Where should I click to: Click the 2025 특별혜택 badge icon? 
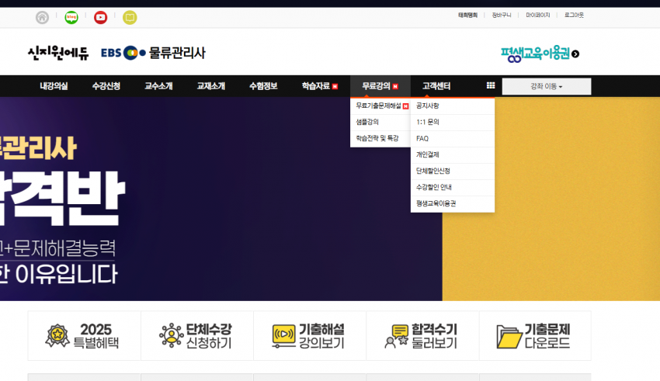pos(57,335)
